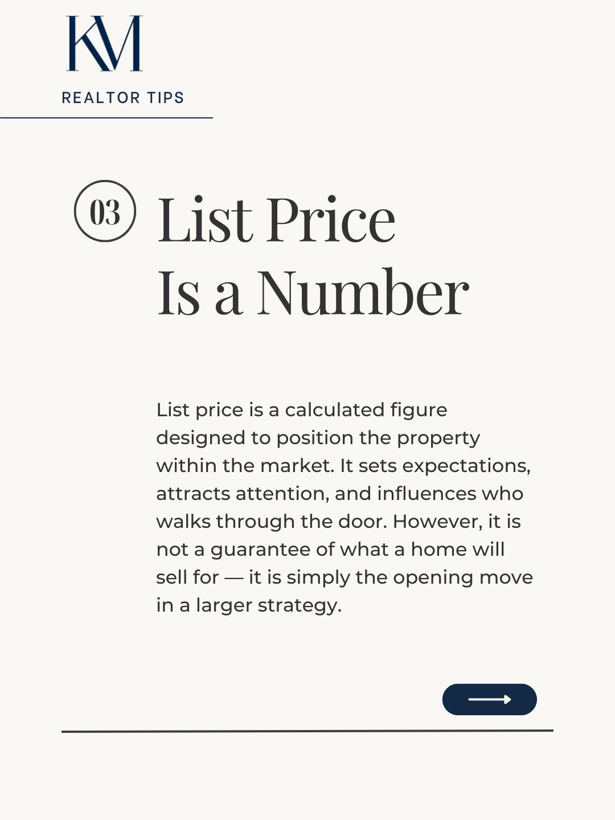Click the word "calculated" in the paragraph
This screenshot has width=615, height=820.
(335, 410)
